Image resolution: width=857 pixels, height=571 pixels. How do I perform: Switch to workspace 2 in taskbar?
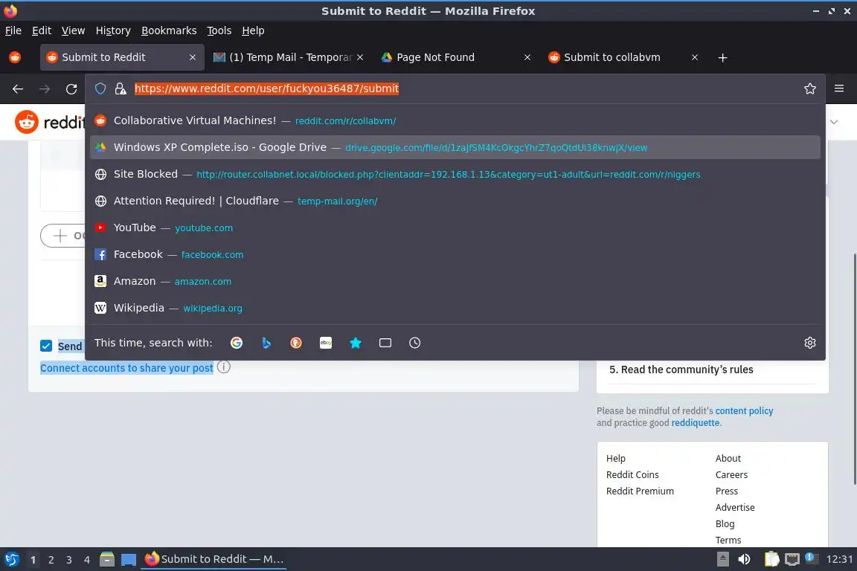click(51, 560)
